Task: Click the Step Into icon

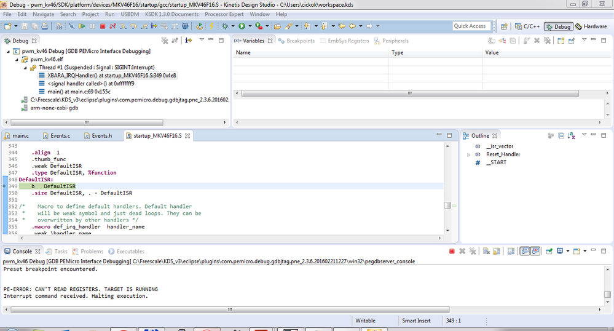Action: point(123,26)
